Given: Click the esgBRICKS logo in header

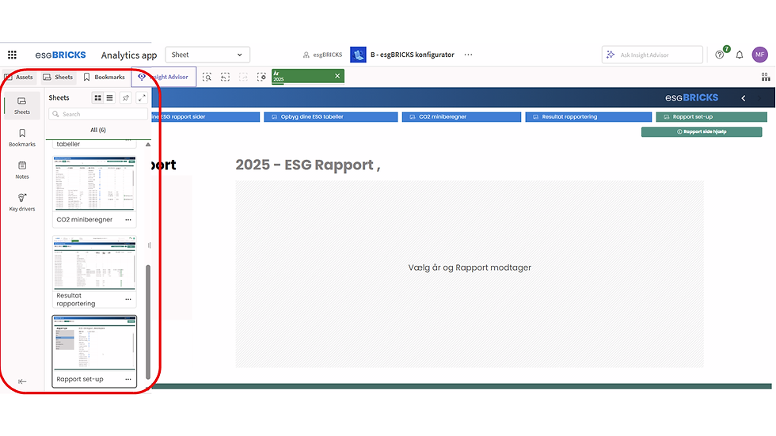Looking at the screenshot, I should 60,55.
